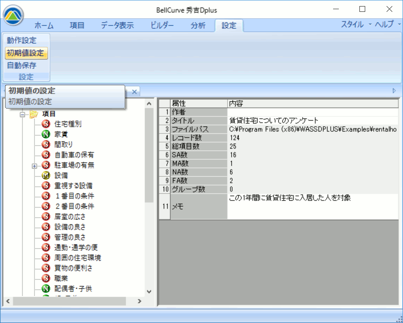Switch to the データ表示 tab
This screenshot has width=403, height=323.
tap(117, 26)
